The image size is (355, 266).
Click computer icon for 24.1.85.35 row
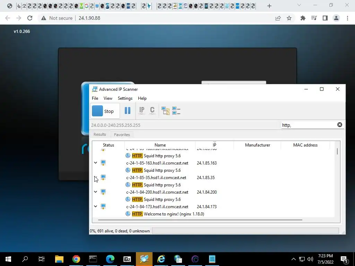103,177
